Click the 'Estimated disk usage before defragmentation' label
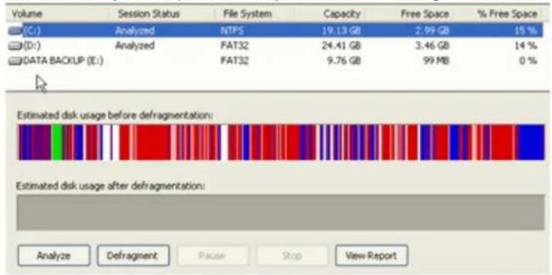The width and height of the screenshot is (552, 275). point(114,115)
